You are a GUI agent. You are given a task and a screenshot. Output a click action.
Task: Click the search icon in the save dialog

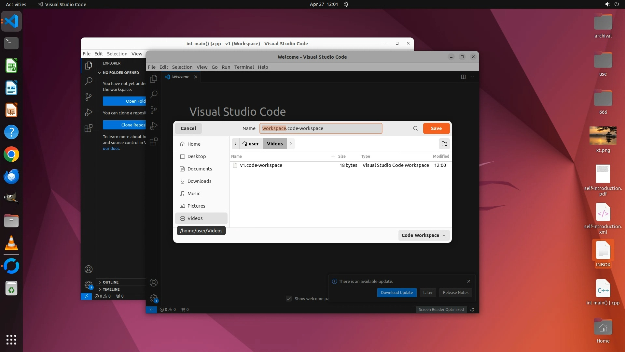tap(415, 128)
